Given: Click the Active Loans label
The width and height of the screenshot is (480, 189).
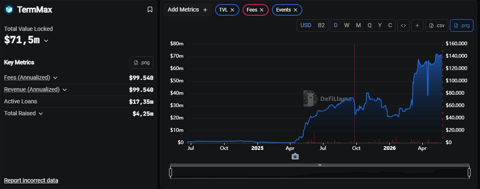Looking at the screenshot, I should tap(21, 101).
